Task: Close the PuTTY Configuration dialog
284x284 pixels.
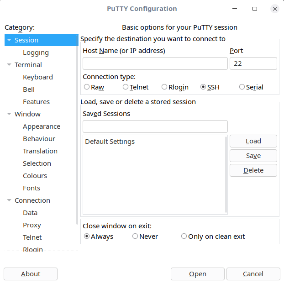Action: [x=274, y=9]
